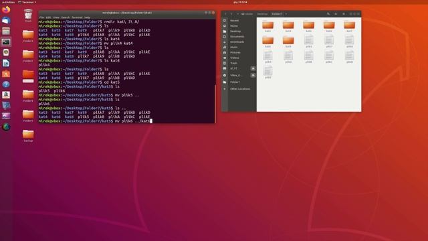This screenshot has width=428, height=241.
Task: Select the kat7 folder in Files
Action: [349, 26]
